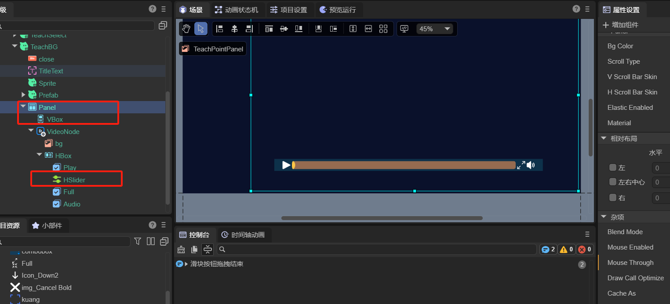Image resolution: width=670 pixels, height=304 pixels.
Task: Align selected nodes to right edge
Action: point(249,29)
